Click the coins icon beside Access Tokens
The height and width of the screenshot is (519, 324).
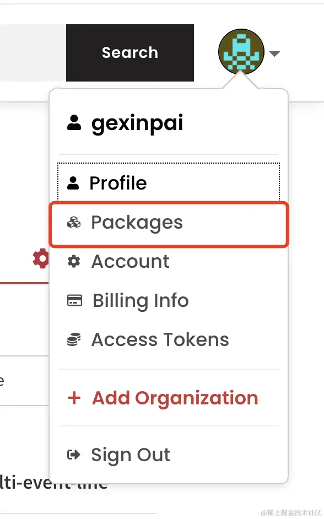coord(74,339)
